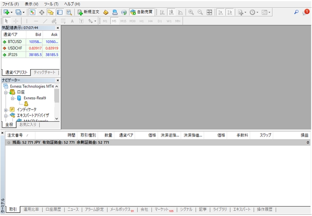Tile chart windows using the grid icon
This screenshot has width=312, height=216.
click(x=209, y=12)
